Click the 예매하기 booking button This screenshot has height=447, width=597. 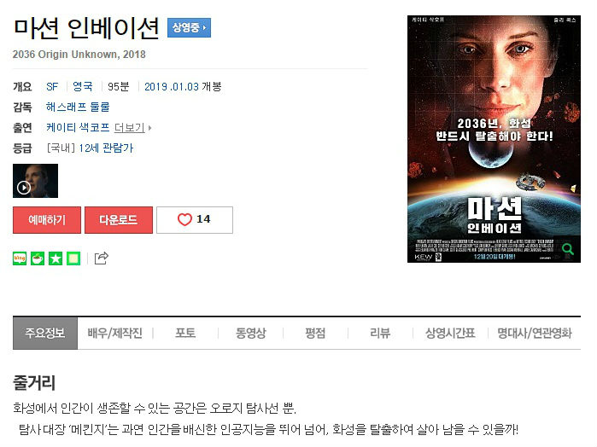[x=47, y=220]
